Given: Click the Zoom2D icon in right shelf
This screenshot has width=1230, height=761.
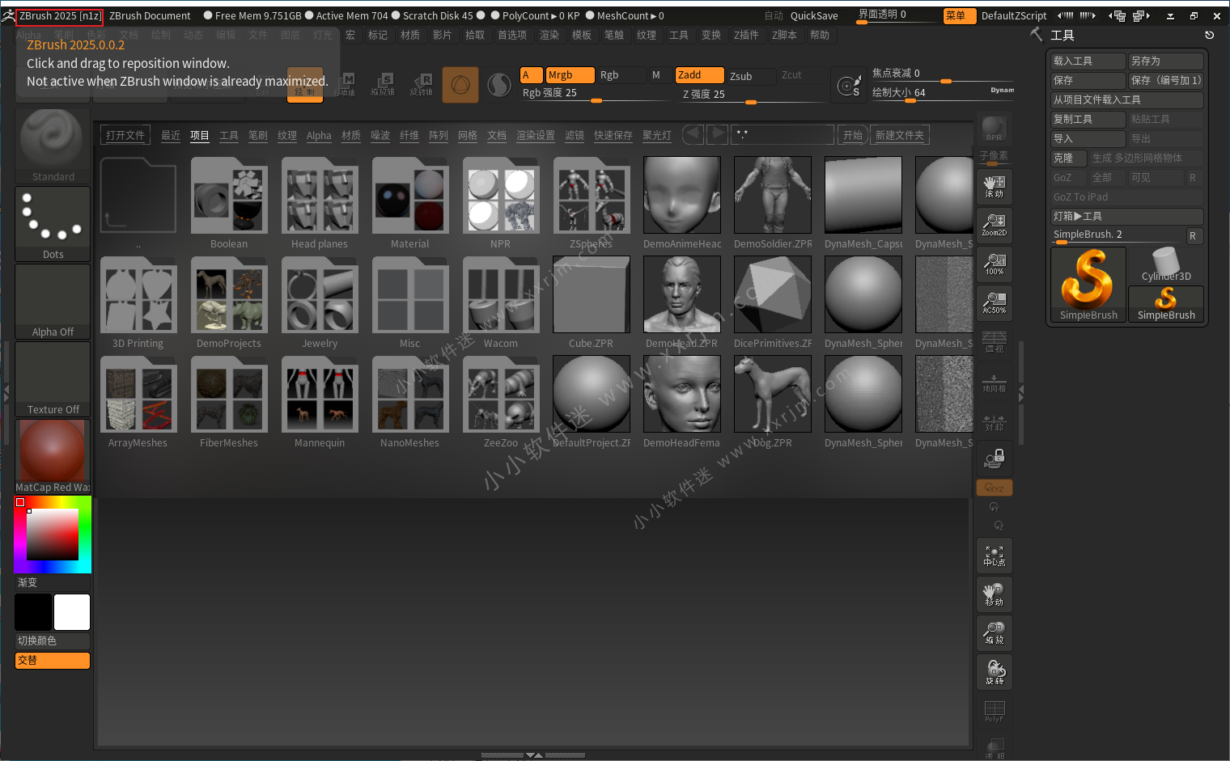Looking at the screenshot, I should tap(994, 224).
